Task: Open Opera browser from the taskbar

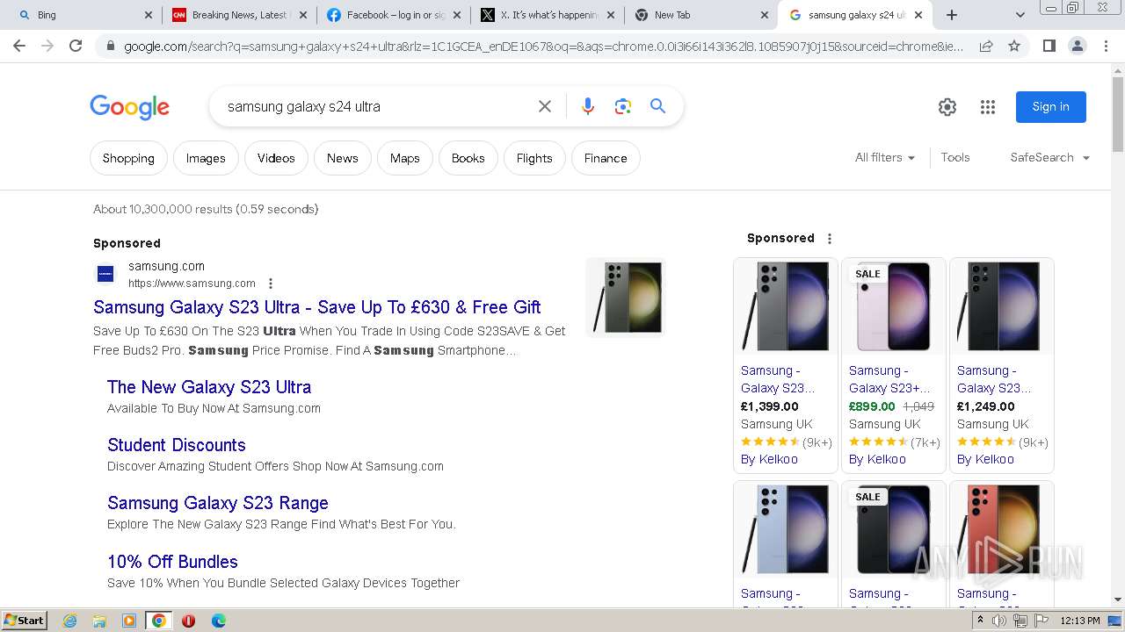Action: [x=188, y=621]
